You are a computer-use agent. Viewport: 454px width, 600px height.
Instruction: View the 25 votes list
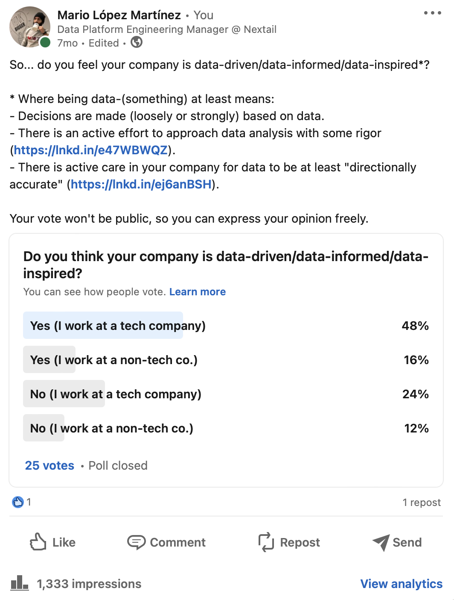49,465
